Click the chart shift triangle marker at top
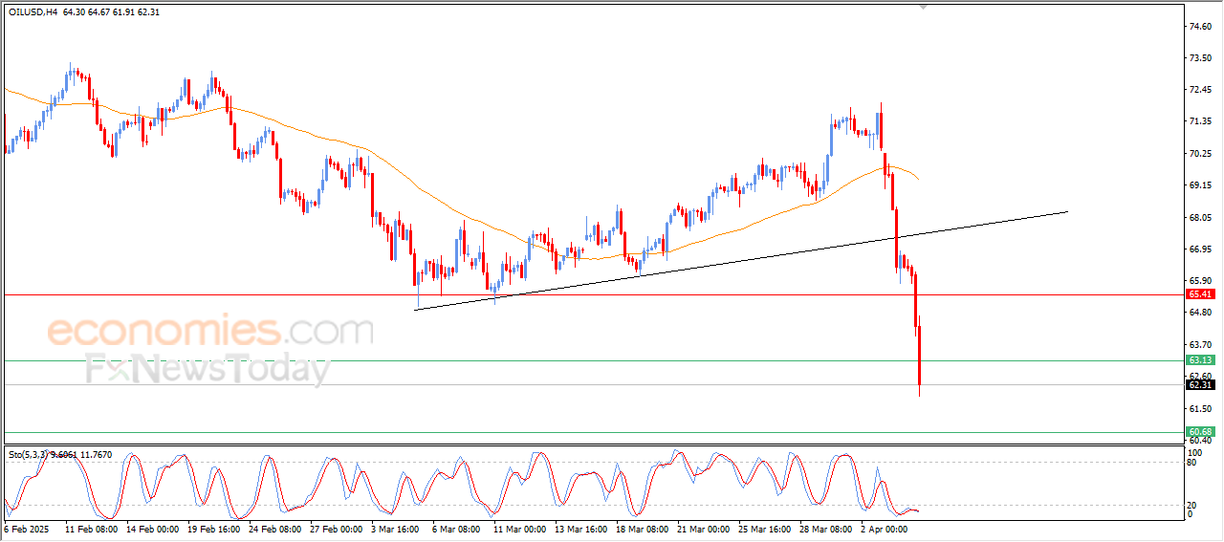 point(923,6)
